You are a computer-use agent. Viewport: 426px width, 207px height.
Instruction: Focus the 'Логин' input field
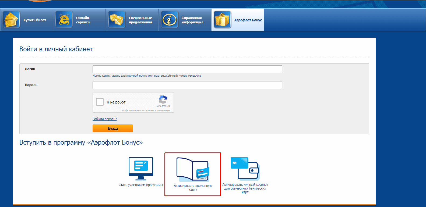point(187,69)
